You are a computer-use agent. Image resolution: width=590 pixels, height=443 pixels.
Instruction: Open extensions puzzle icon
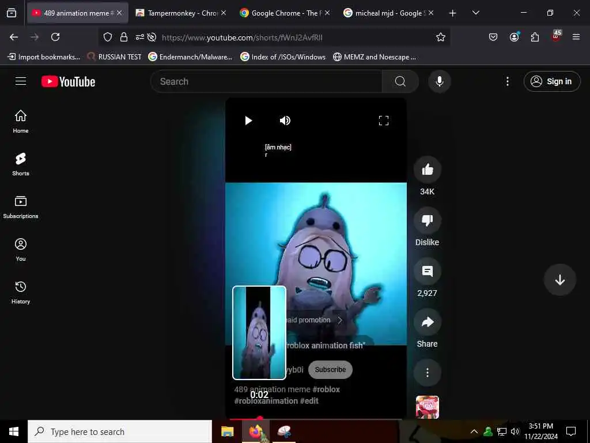point(535,37)
